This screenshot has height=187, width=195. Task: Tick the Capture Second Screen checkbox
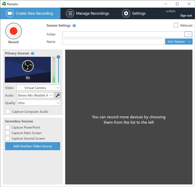tap(7, 138)
